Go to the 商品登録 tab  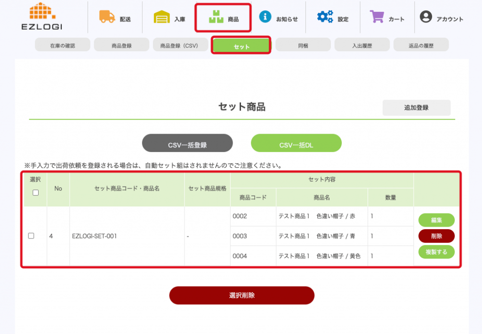pos(121,46)
